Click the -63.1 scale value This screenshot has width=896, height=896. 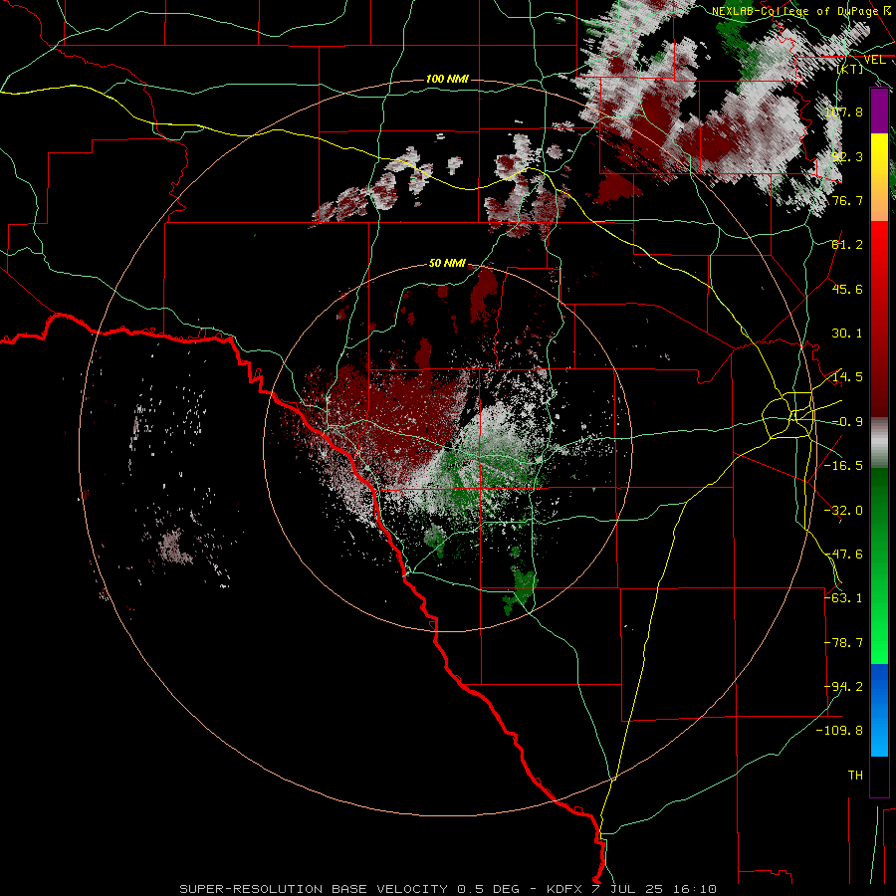tap(843, 597)
